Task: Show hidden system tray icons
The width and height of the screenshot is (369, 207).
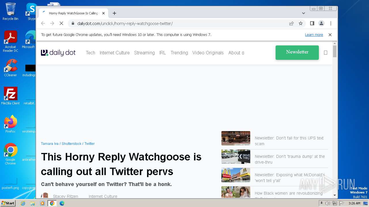Action: [321, 203]
